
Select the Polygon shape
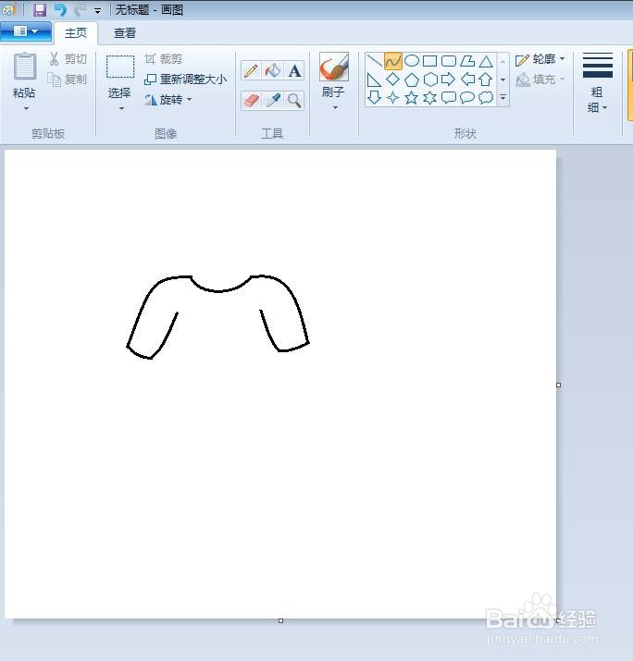click(x=467, y=61)
